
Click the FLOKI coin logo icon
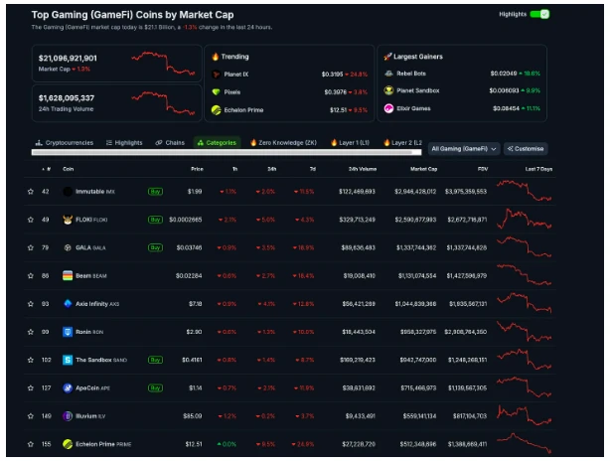click(x=68, y=220)
